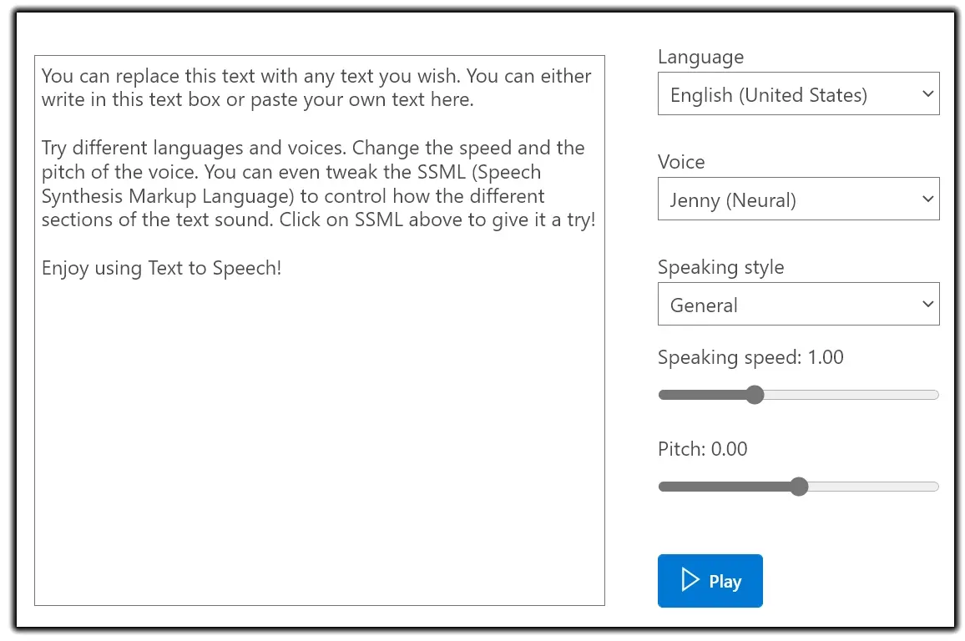Place cursor on 'Enjoy using Text to Speech!' line
The height and width of the screenshot is (641, 965).
click(162, 269)
